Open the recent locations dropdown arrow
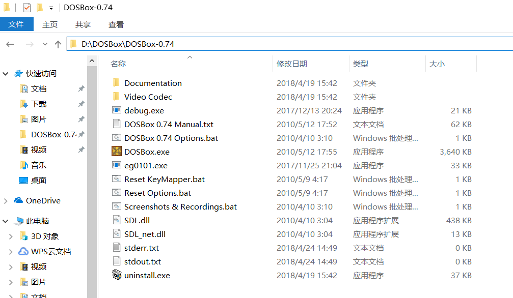 45,44
